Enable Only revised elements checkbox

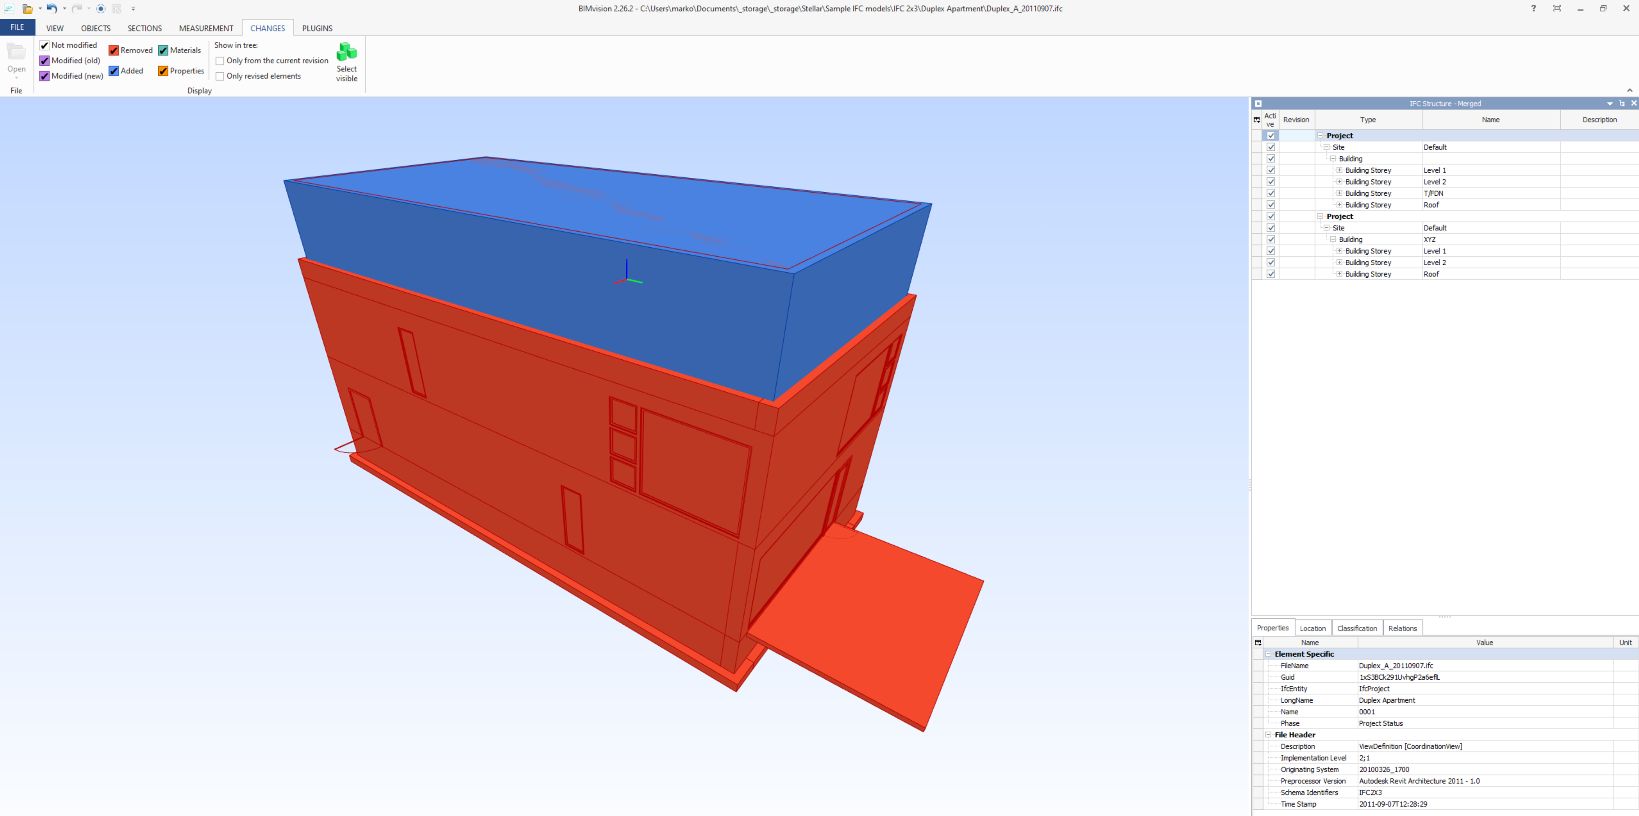click(220, 76)
